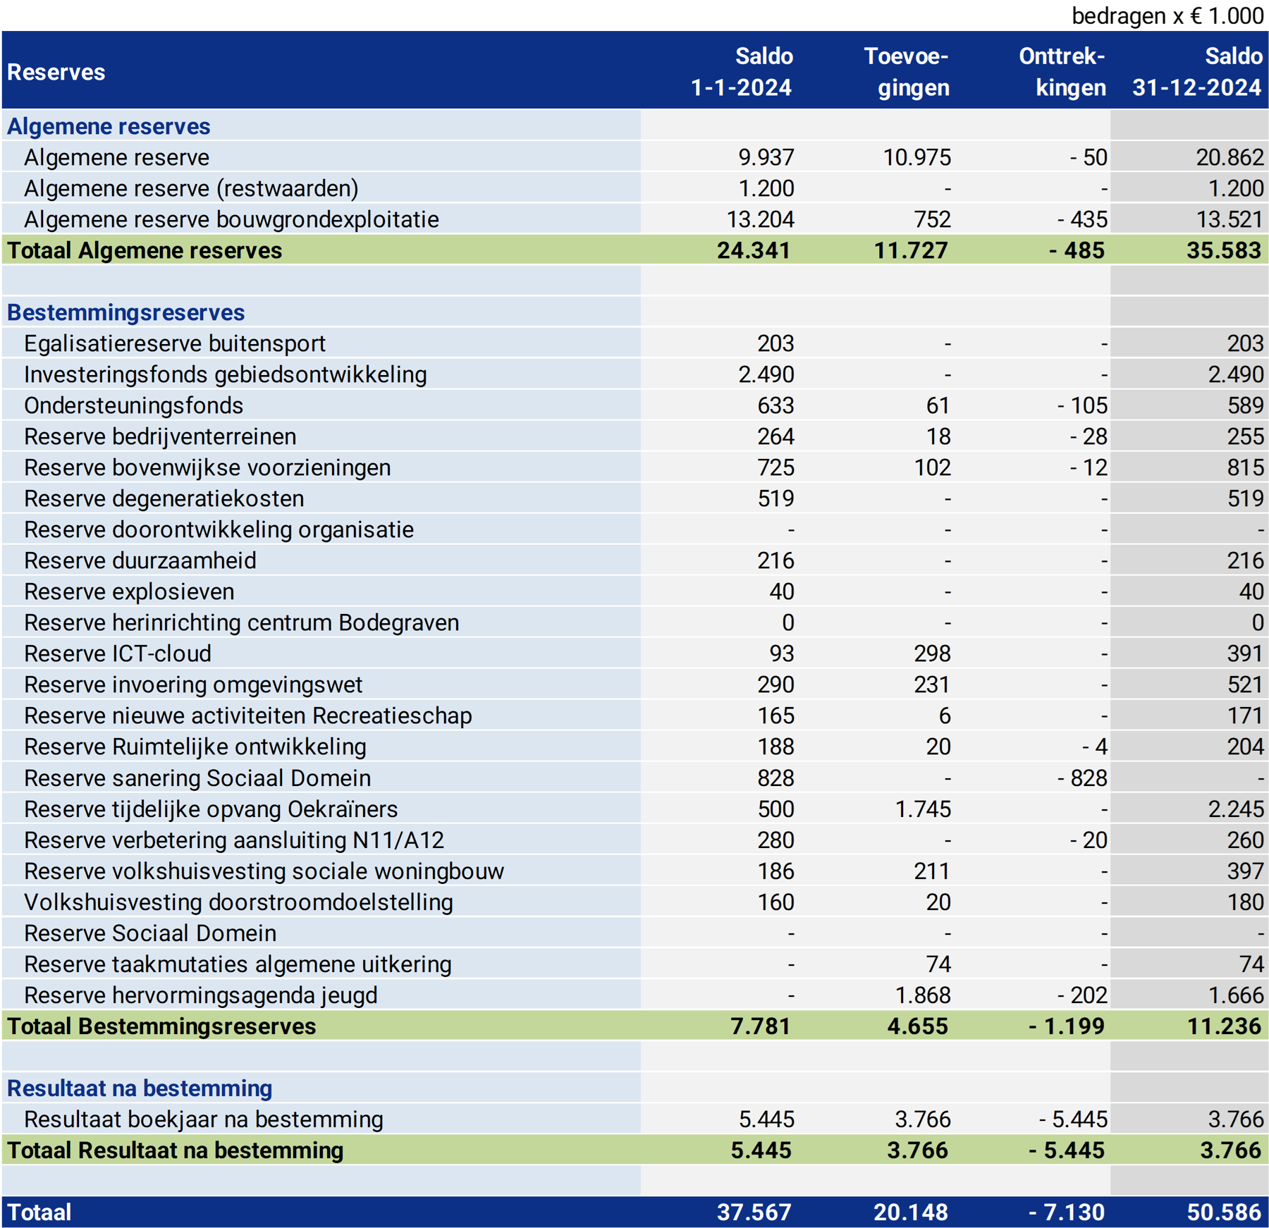Screen dimensions: 1269x1228
Task: Select the 'Onttrekkingen' column header
Action: pos(1062,72)
